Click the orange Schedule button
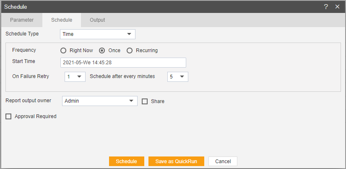This screenshot has width=346, height=169. click(126, 161)
